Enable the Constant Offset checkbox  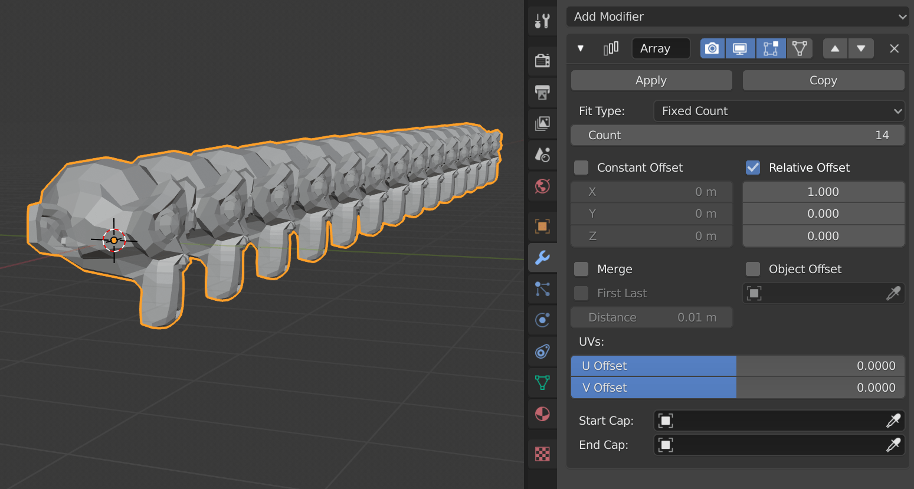click(x=581, y=168)
